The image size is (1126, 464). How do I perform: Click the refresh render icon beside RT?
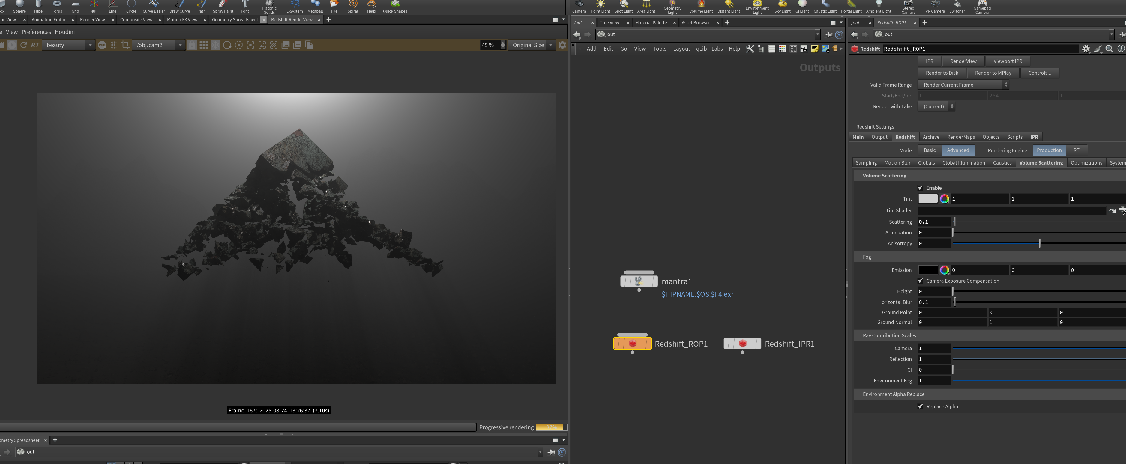[x=24, y=45]
